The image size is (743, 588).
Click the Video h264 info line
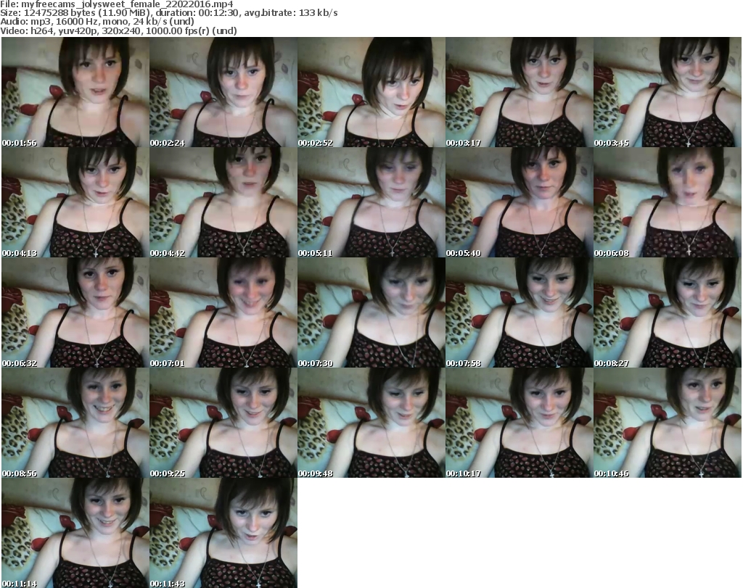[118, 30]
